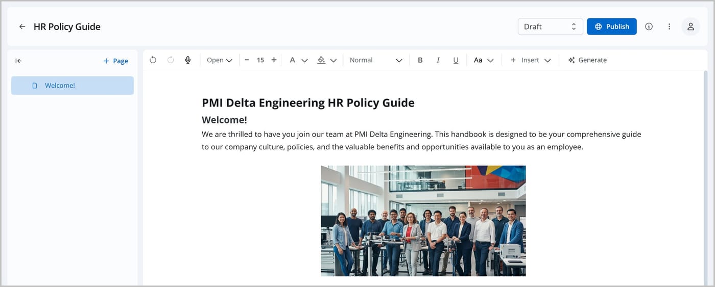Viewport: 715px width, 287px height.
Task: Toggle underline formatting
Action: click(456, 60)
